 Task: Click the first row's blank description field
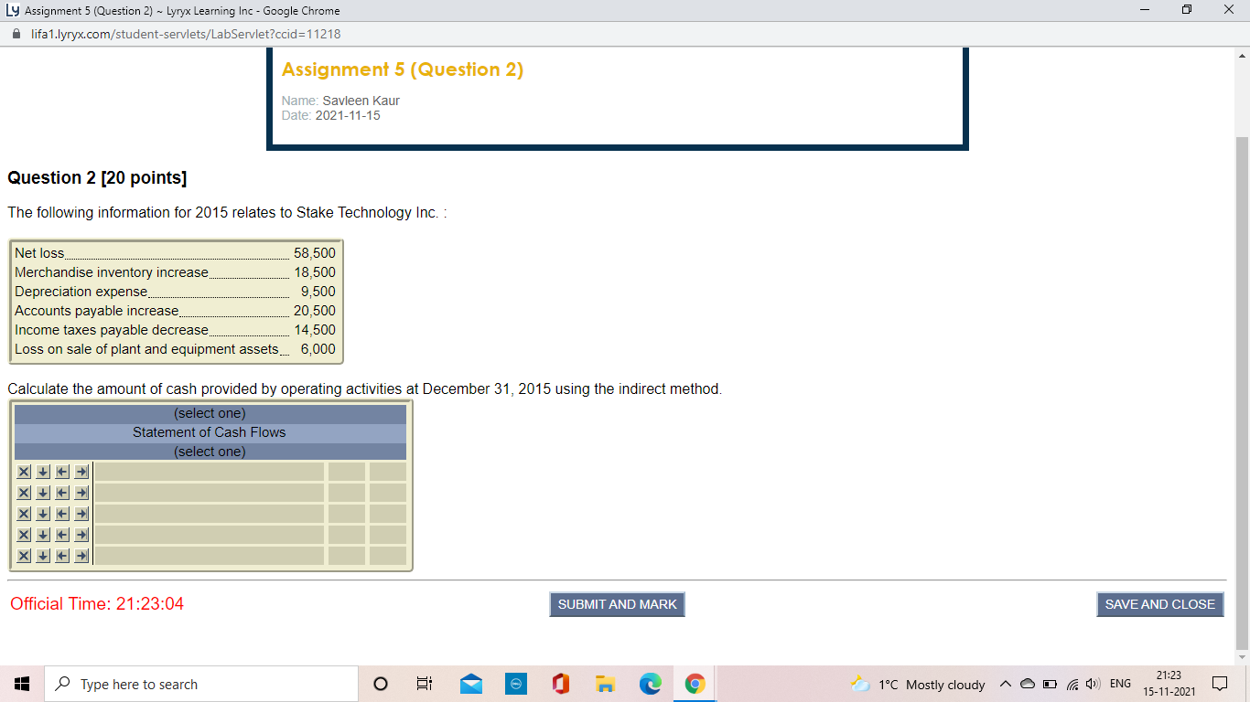pyautogui.click(x=209, y=472)
